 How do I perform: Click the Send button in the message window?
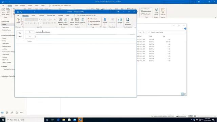(x=20, y=34)
